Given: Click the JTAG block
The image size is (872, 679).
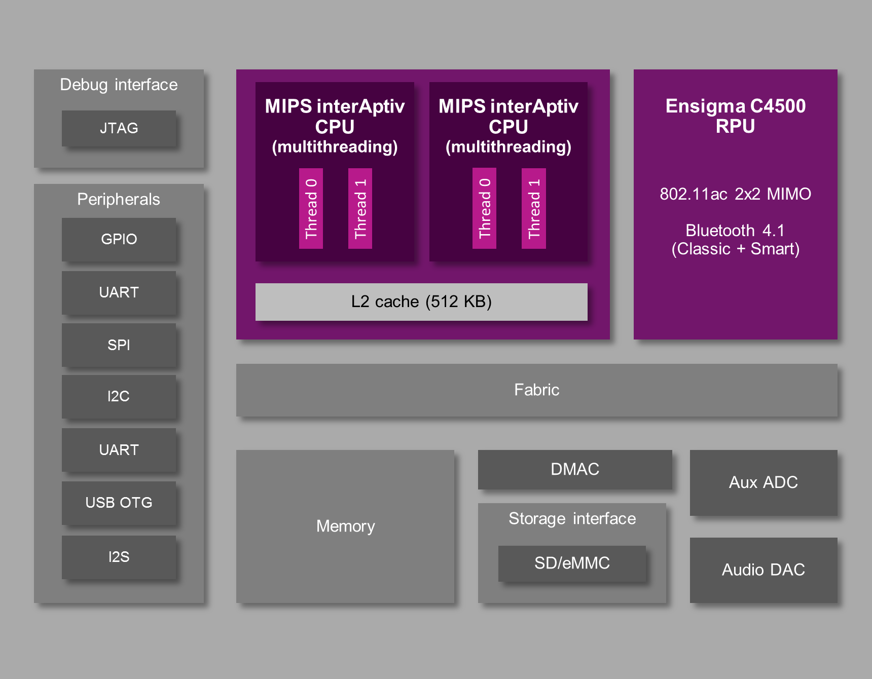Looking at the screenshot, I should (x=119, y=128).
